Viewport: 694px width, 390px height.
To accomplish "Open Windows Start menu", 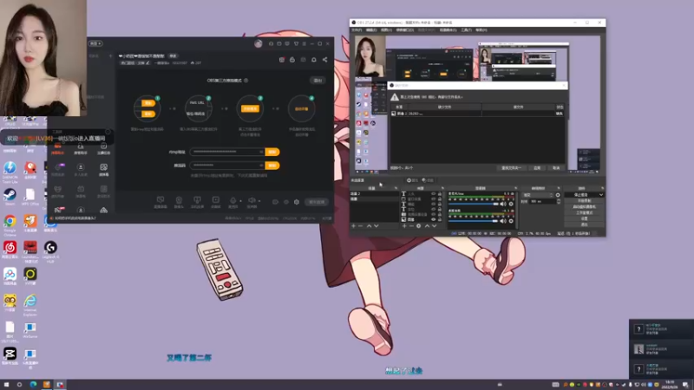I will (x=6, y=384).
